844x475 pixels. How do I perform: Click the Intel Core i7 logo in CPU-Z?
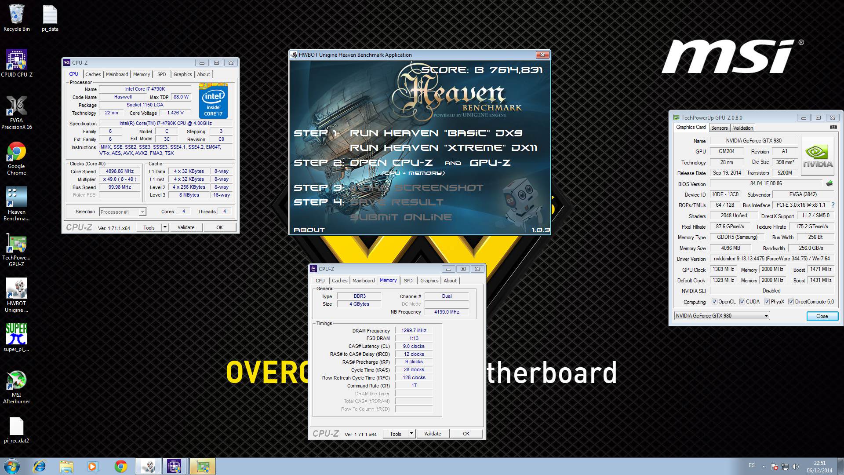(x=213, y=101)
